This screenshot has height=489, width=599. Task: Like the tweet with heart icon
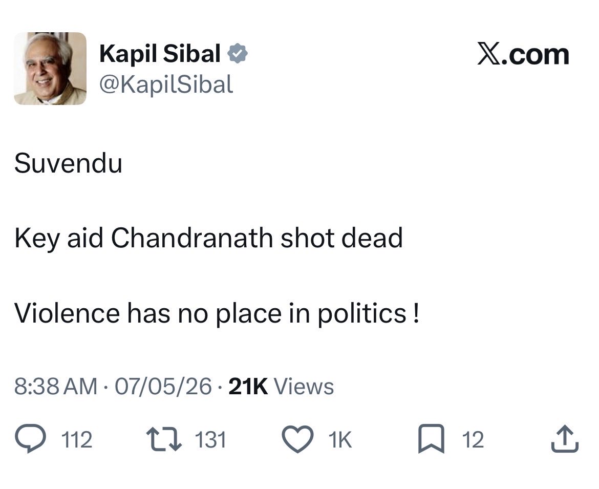297,439
